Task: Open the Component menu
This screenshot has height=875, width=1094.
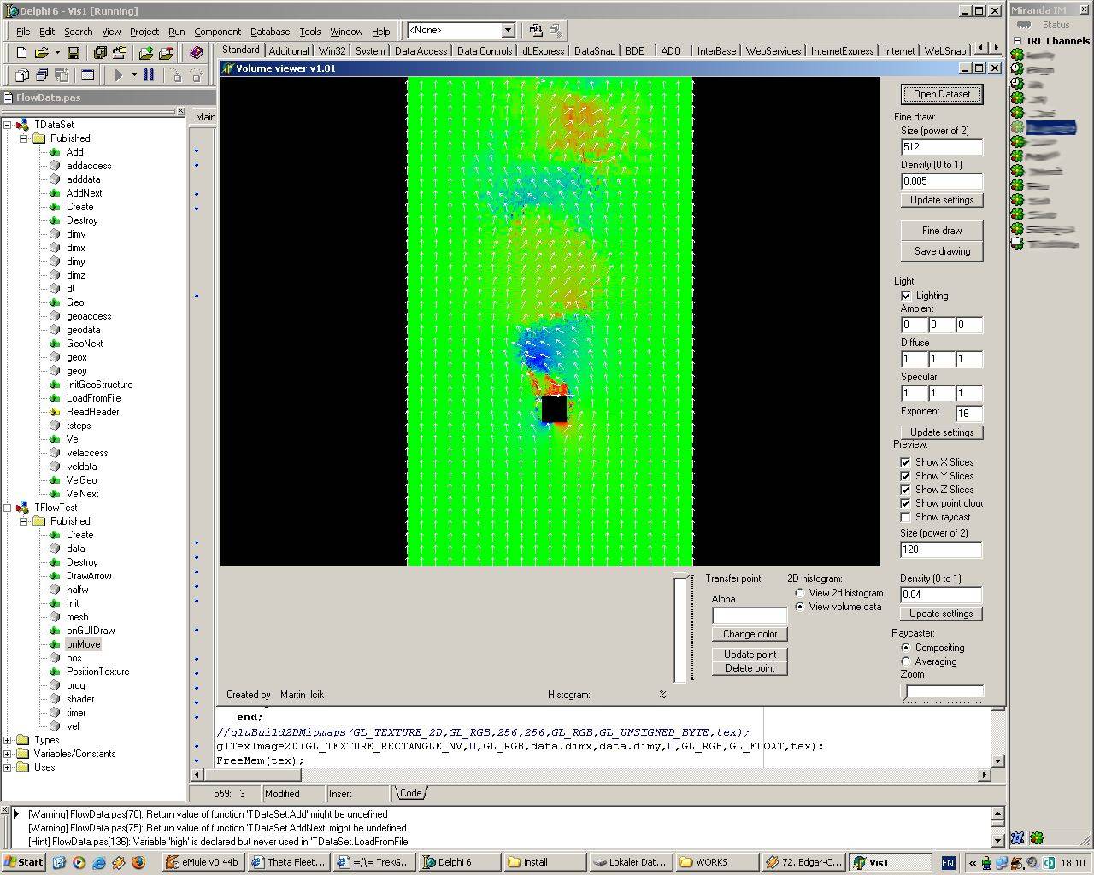Action: (x=217, y=32)
